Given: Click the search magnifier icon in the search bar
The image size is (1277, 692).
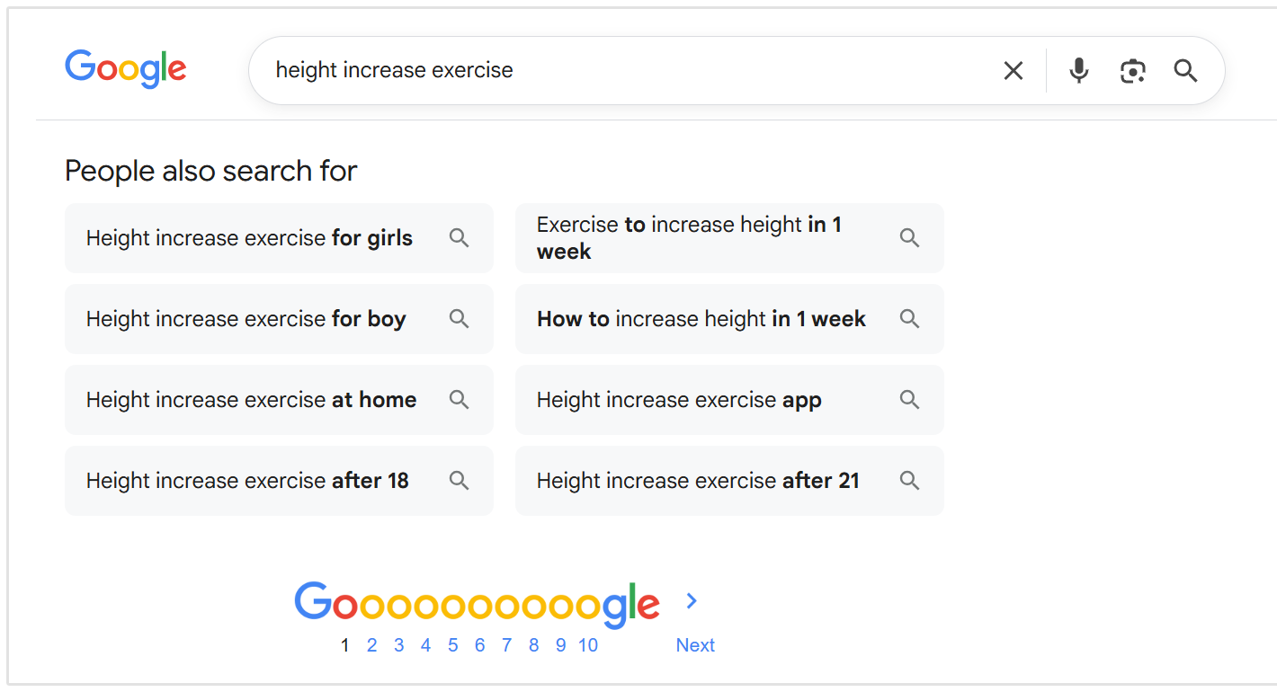Looking at the screenshot, I should click(x=1185, y=70).
